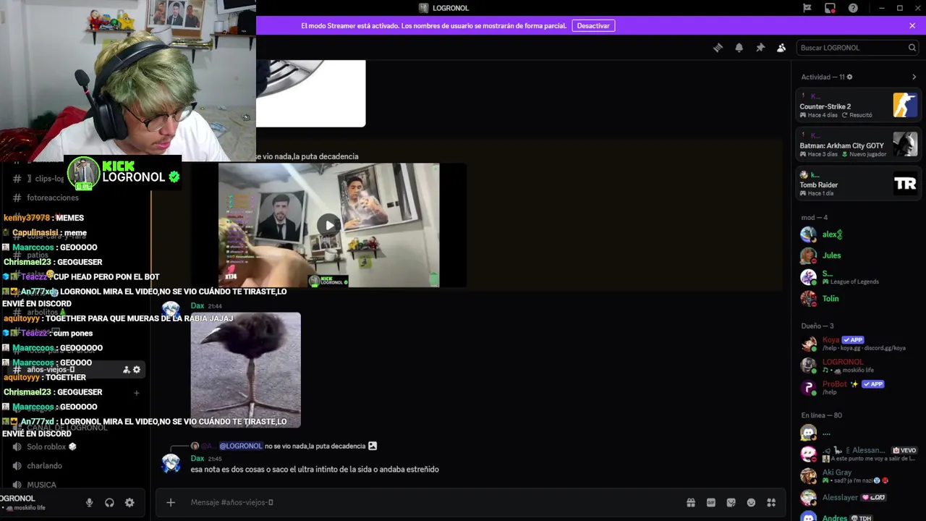This screenshot has width=926, height=521.
Task: Click the KICK LOGRONOL verified overlay badge
Action: tap(123, 173)
